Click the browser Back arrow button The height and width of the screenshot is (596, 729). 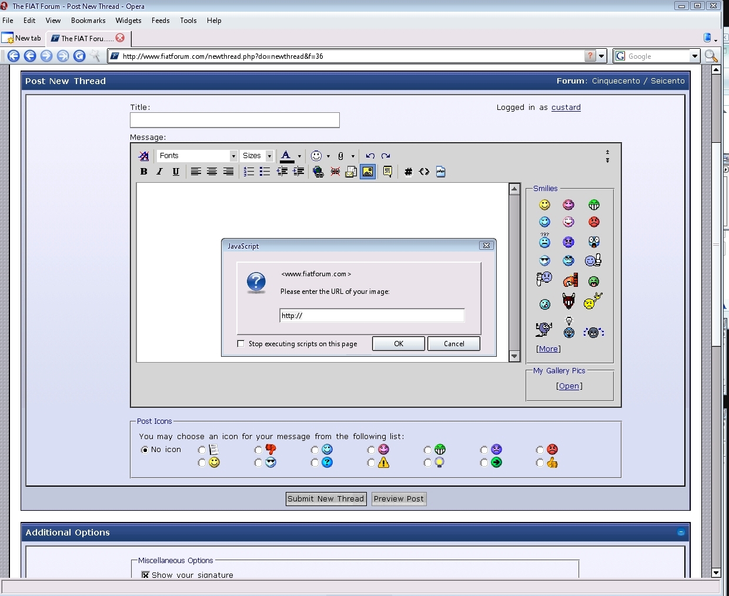14,56
